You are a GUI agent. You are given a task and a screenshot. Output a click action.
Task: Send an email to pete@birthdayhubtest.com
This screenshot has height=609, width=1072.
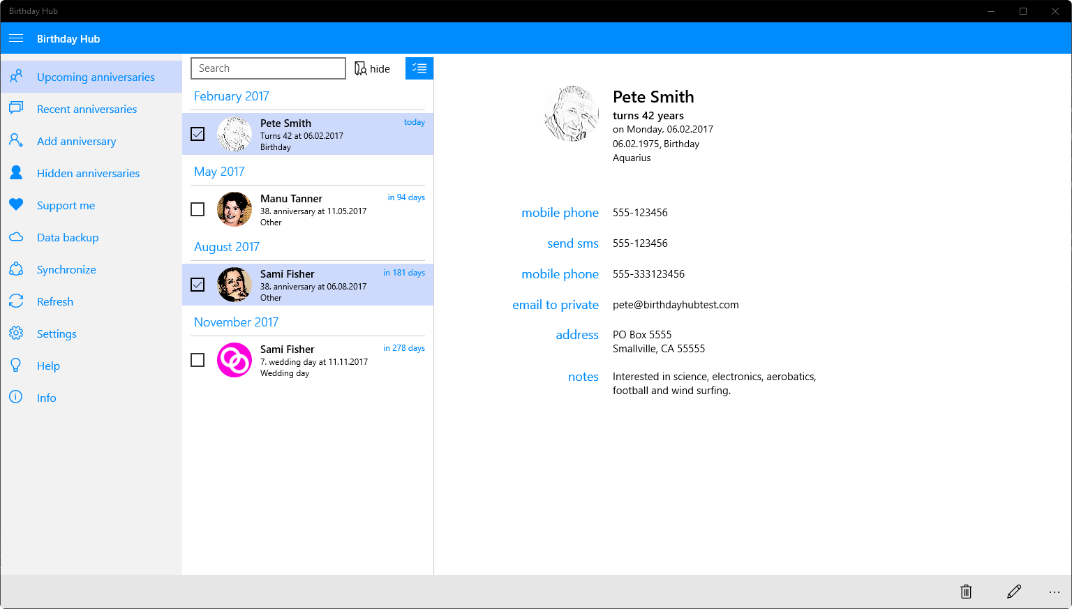556,305
